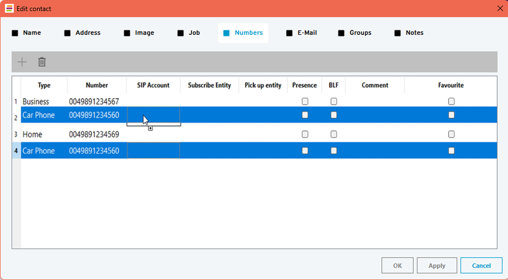The image size is (508, 280).
Task: Go to the E-Mail tab
Action: pos(301,33)
